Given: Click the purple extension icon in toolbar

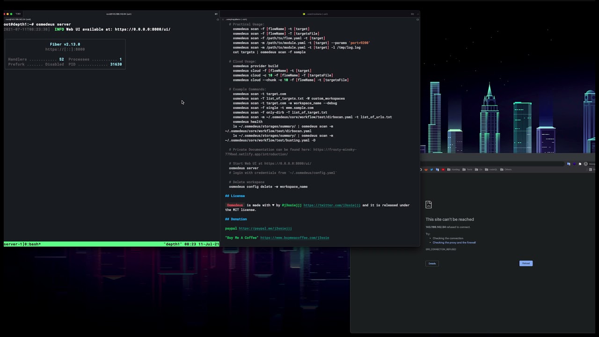Looking at the screenshot, I should pyautogui.click(x=574, y=164).
